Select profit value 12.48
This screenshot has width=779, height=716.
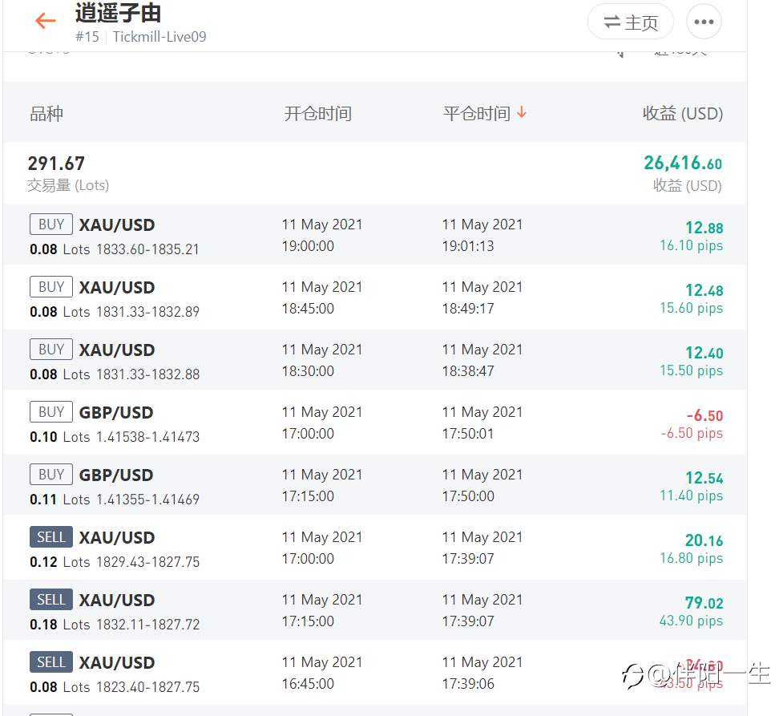(x=704, y=291)
